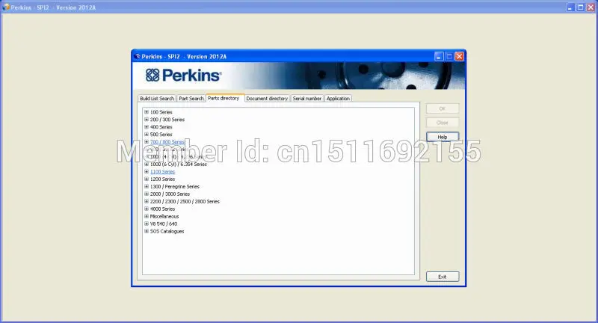
Task: Select the 400 Series entry
Action: click(x=161, y=127)
